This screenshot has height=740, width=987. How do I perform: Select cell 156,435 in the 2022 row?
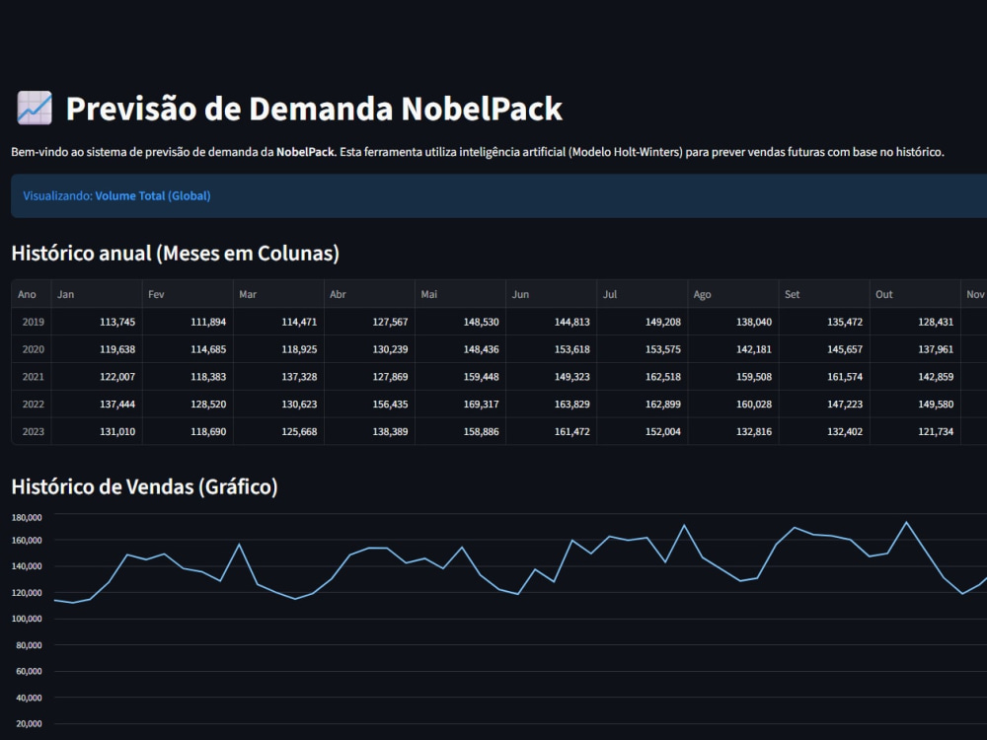tap(369, 404)
